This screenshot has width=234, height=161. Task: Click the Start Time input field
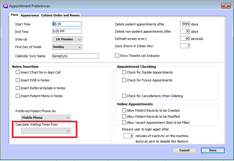(x=67, y=24)
